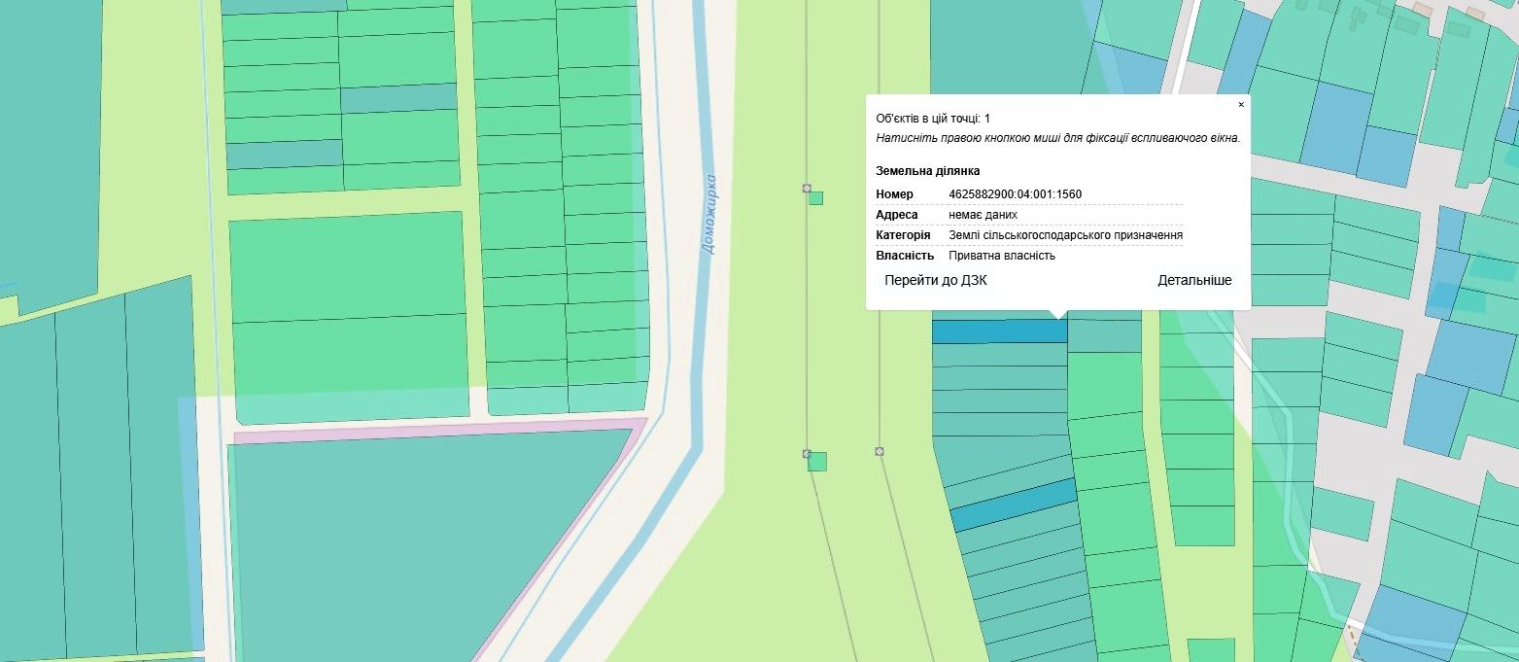The image size is (1519, 662).
Task: Click tower marker on right power line
Action: (880, 451)
